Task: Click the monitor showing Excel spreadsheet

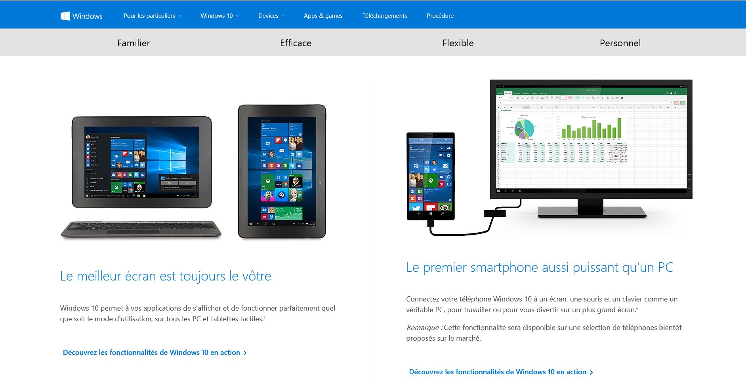Action: (591, 148)
